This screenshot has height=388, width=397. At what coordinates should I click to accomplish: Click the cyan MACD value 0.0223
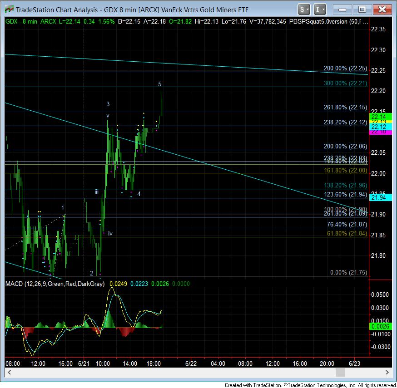coord(139,284)
